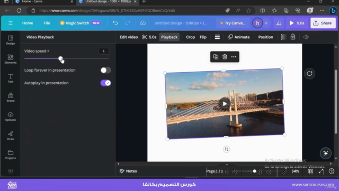339x191 pixels.
Task: Open the Elements panel
Action: point(11,59)
